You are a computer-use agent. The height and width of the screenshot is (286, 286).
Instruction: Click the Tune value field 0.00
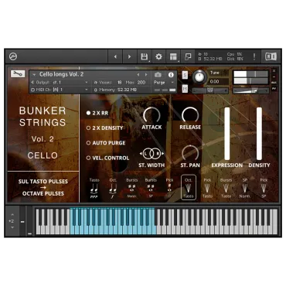(x=218, y=82)
